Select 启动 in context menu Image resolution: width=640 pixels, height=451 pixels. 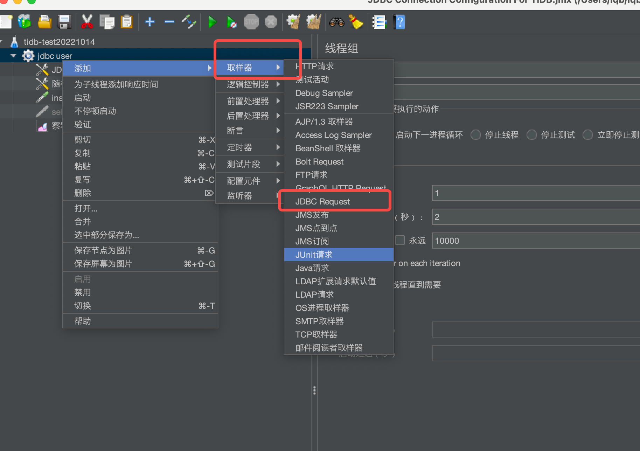click(140, 98)
